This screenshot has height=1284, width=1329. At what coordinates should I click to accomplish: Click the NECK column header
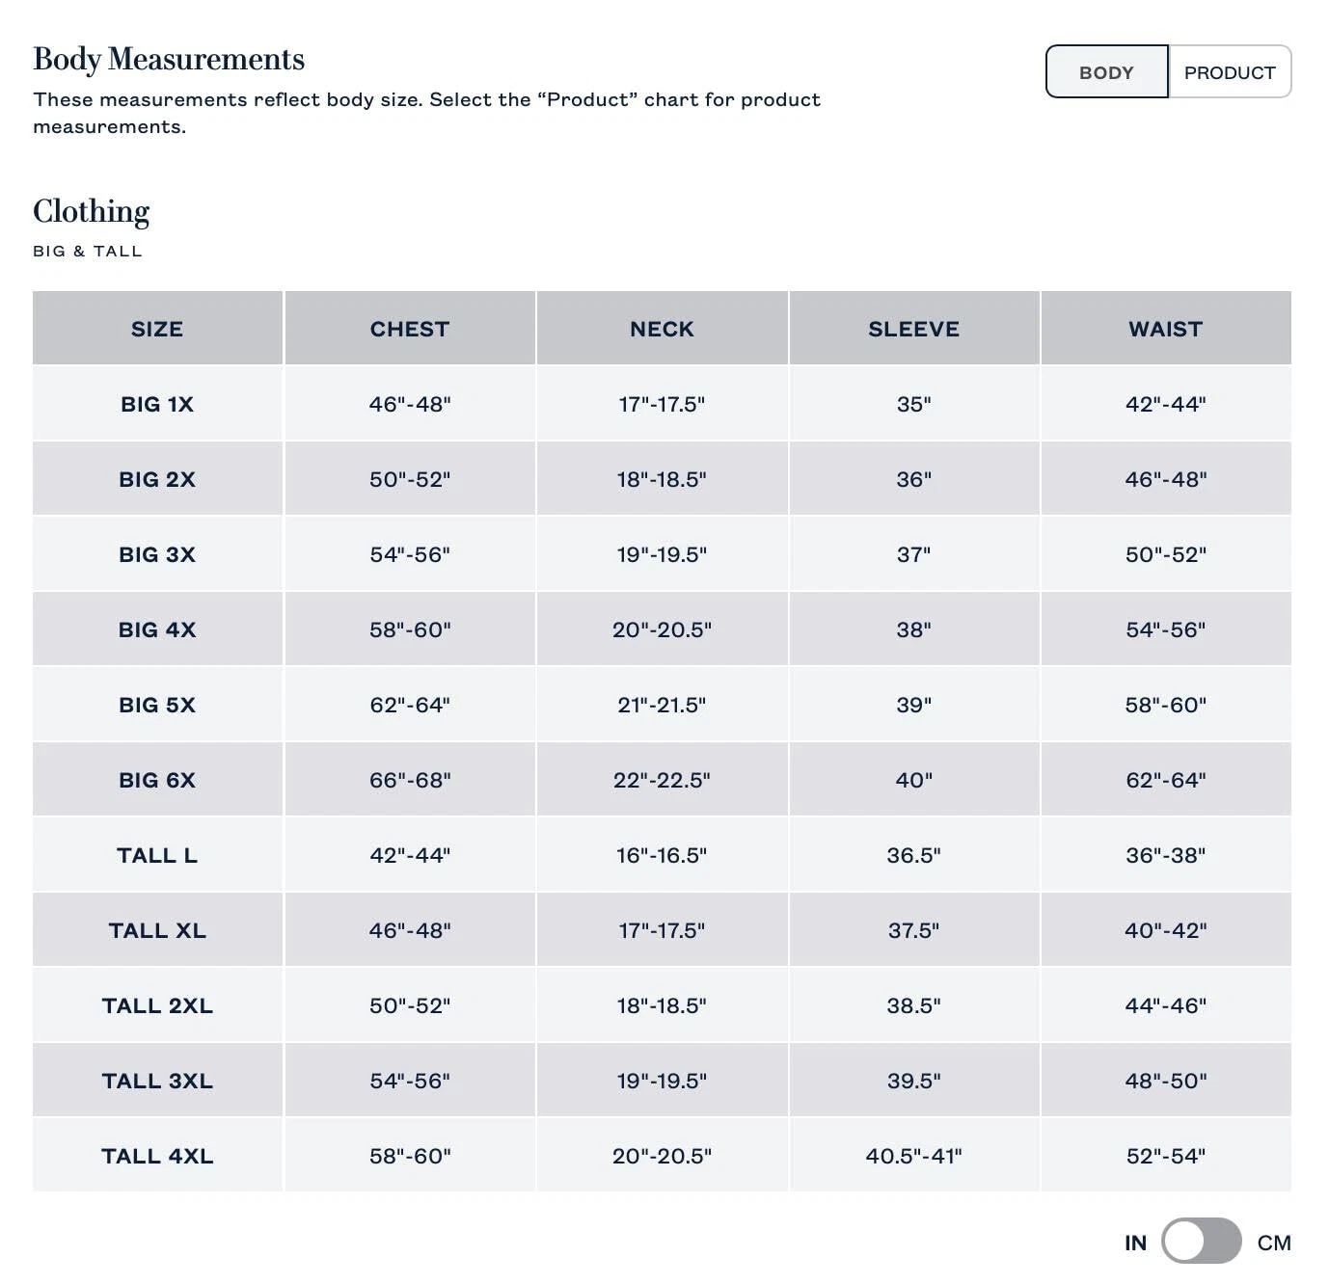tap(663, 329)
